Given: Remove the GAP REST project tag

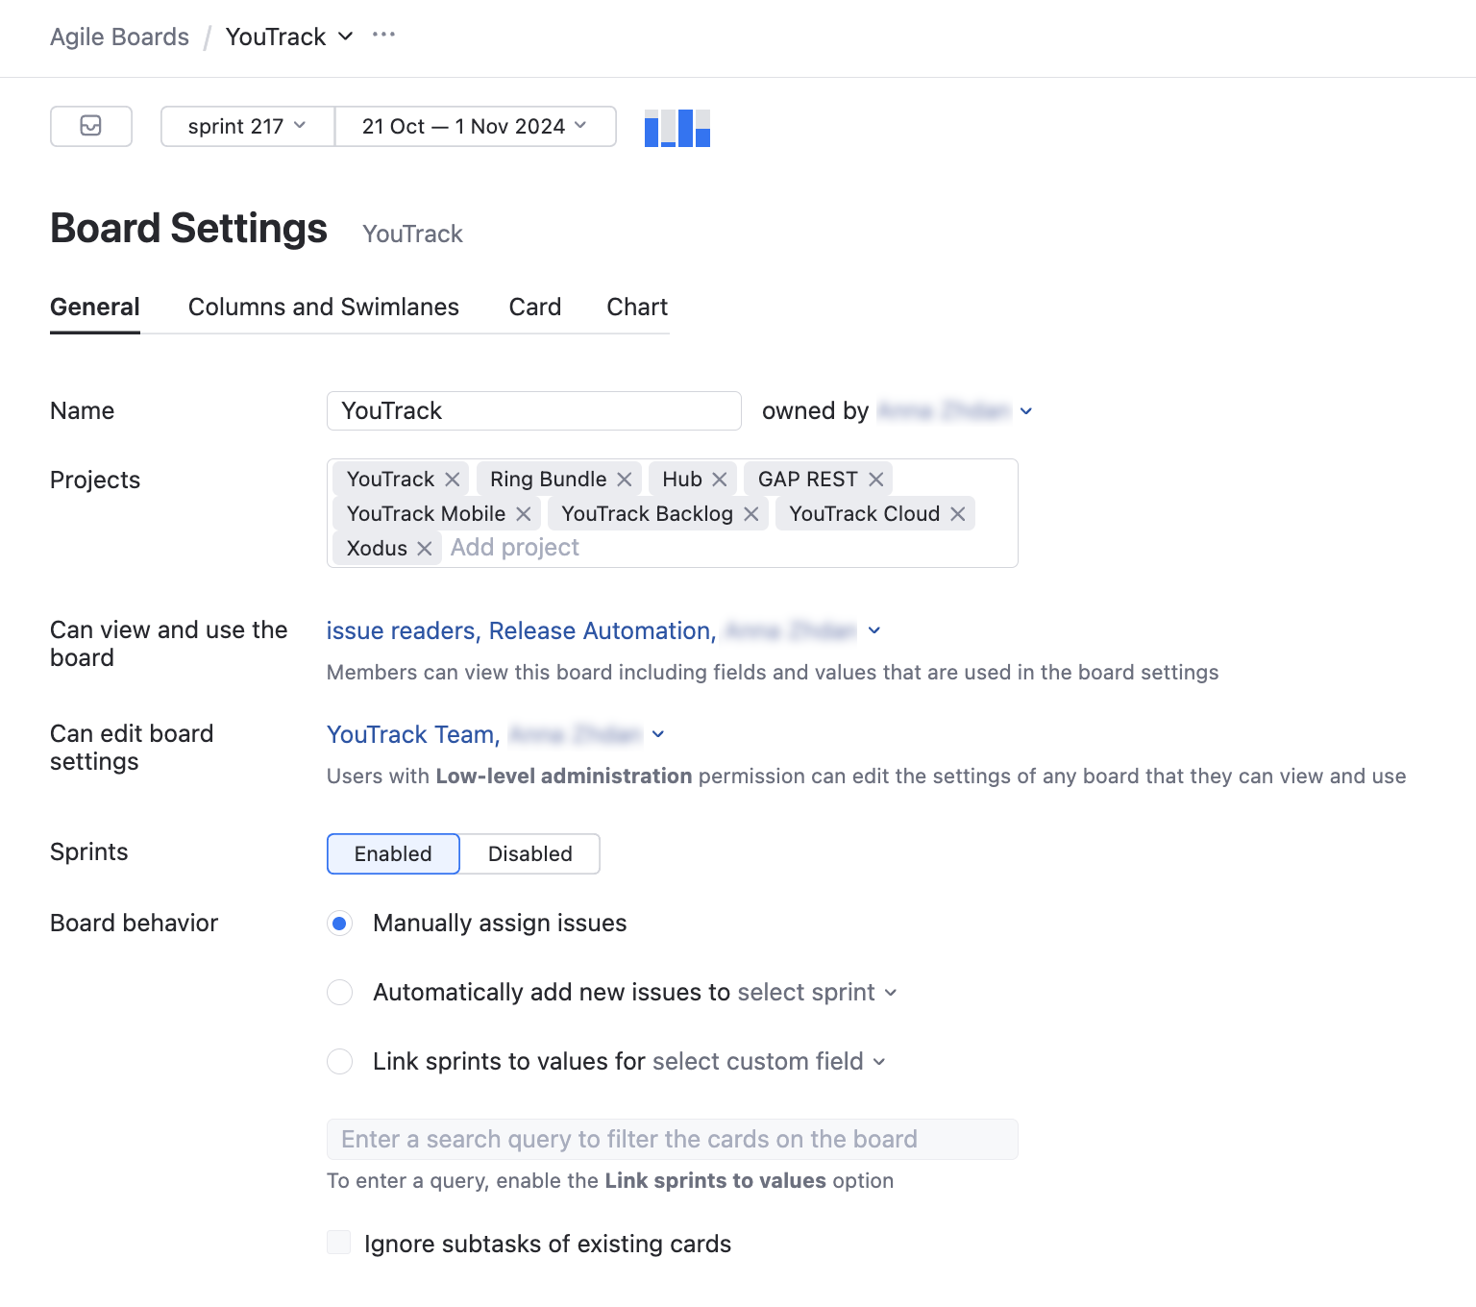Looking at the screenshot, I should (876, 480).
